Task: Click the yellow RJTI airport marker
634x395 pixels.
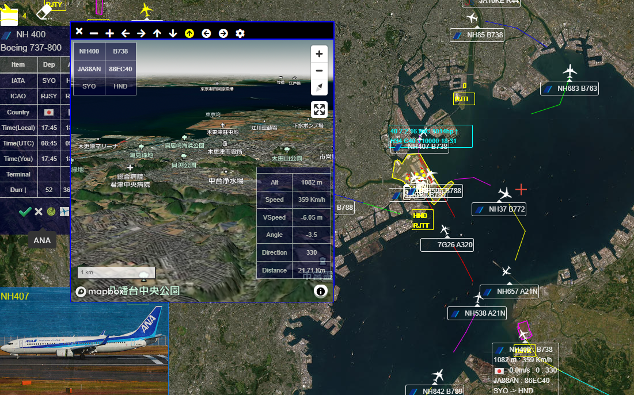Action: click(464, 98)
